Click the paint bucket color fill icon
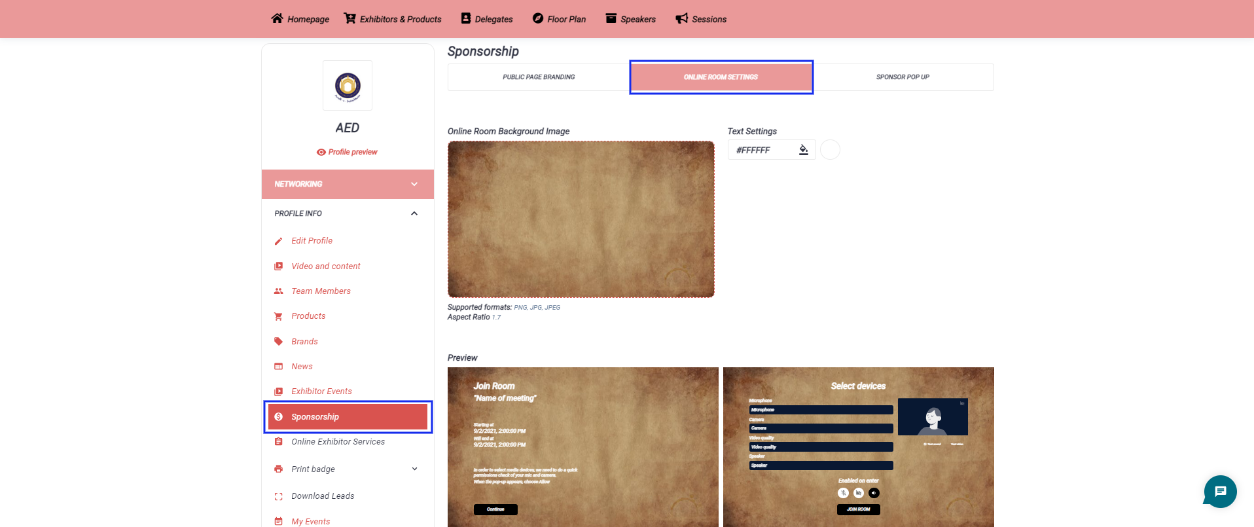Screen dimensions: 1254x527 [x=803, y=150]
